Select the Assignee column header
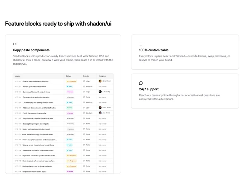Screen dimensions: 244x183 point(102,76)
